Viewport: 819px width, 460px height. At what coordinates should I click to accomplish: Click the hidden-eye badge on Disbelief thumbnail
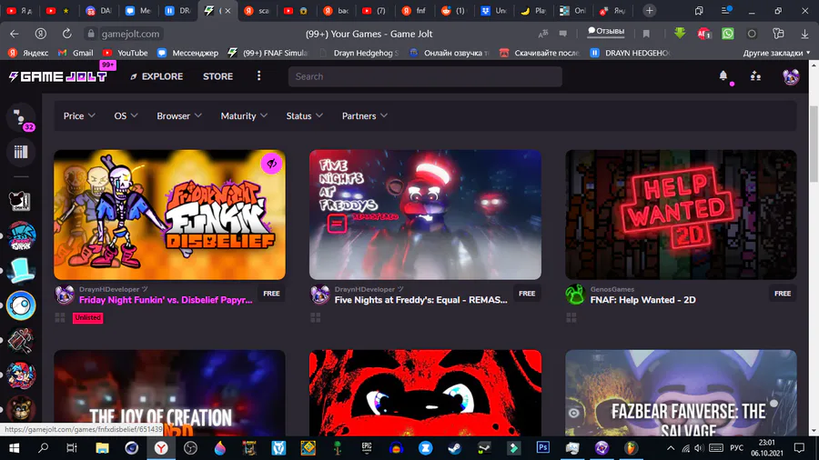pos(271,164)
